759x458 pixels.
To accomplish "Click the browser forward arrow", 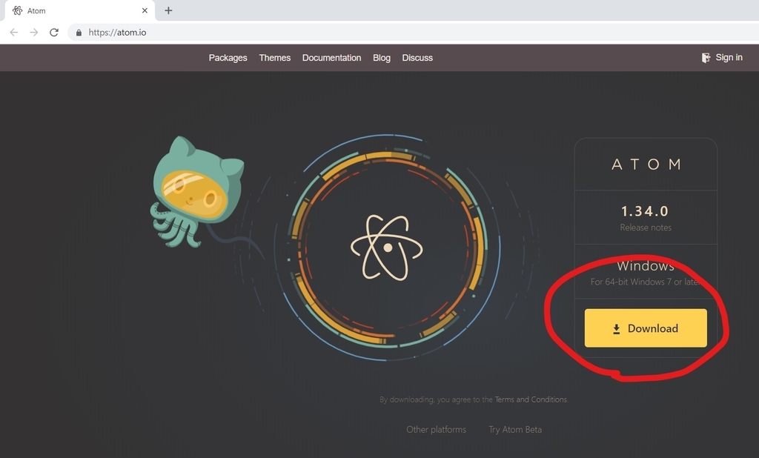I will pos(34,33).
